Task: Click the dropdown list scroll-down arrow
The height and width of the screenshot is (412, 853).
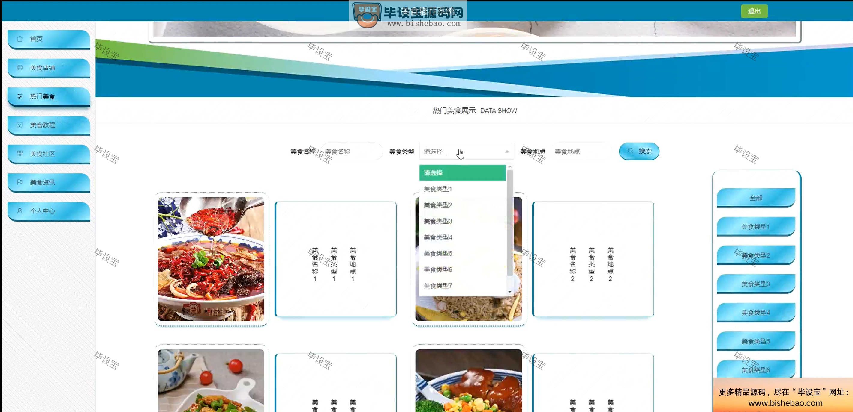Action: point(510,292)
